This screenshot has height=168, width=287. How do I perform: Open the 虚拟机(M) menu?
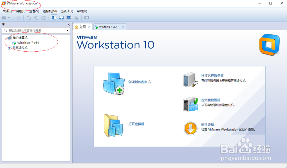click(50, 11)
